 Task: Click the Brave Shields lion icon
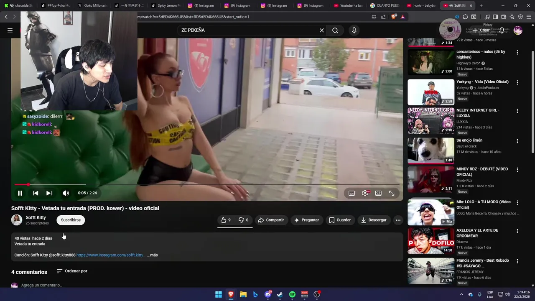394,17
